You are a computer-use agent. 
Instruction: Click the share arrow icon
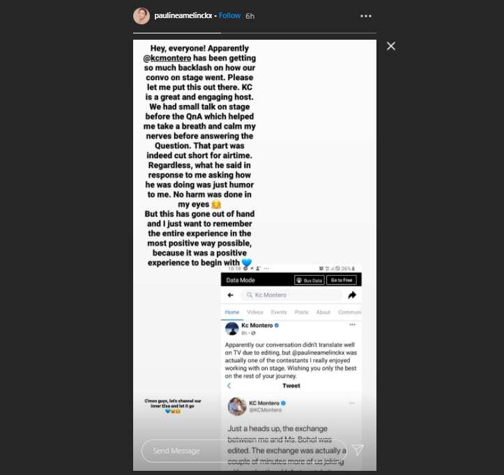[352, 295]
